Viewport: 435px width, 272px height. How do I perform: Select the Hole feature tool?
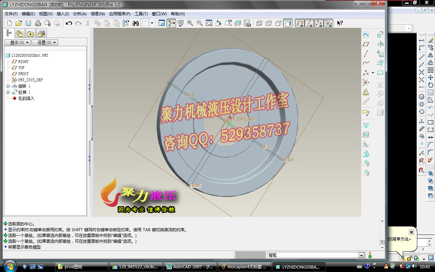pos(366,125)
